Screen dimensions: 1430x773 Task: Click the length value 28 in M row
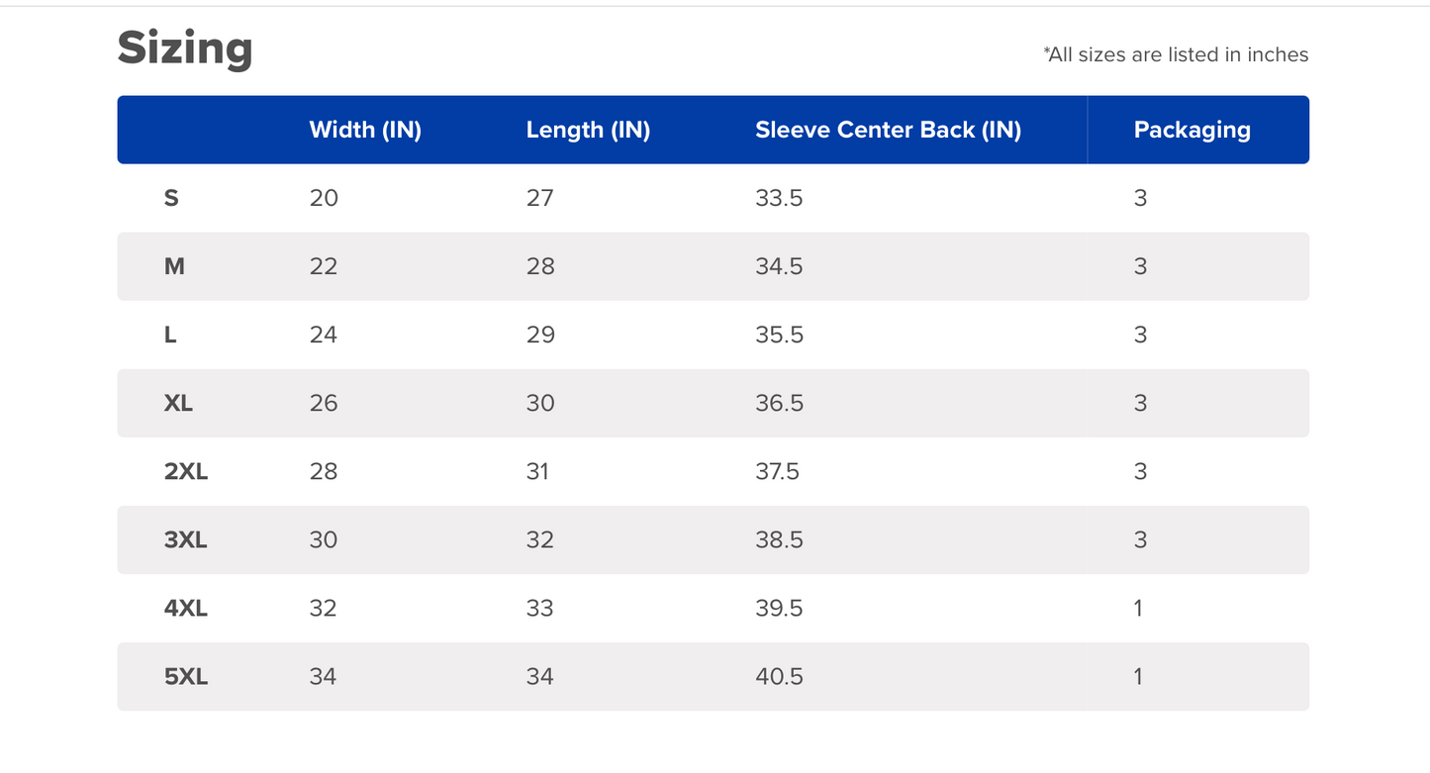coord(540,266)
